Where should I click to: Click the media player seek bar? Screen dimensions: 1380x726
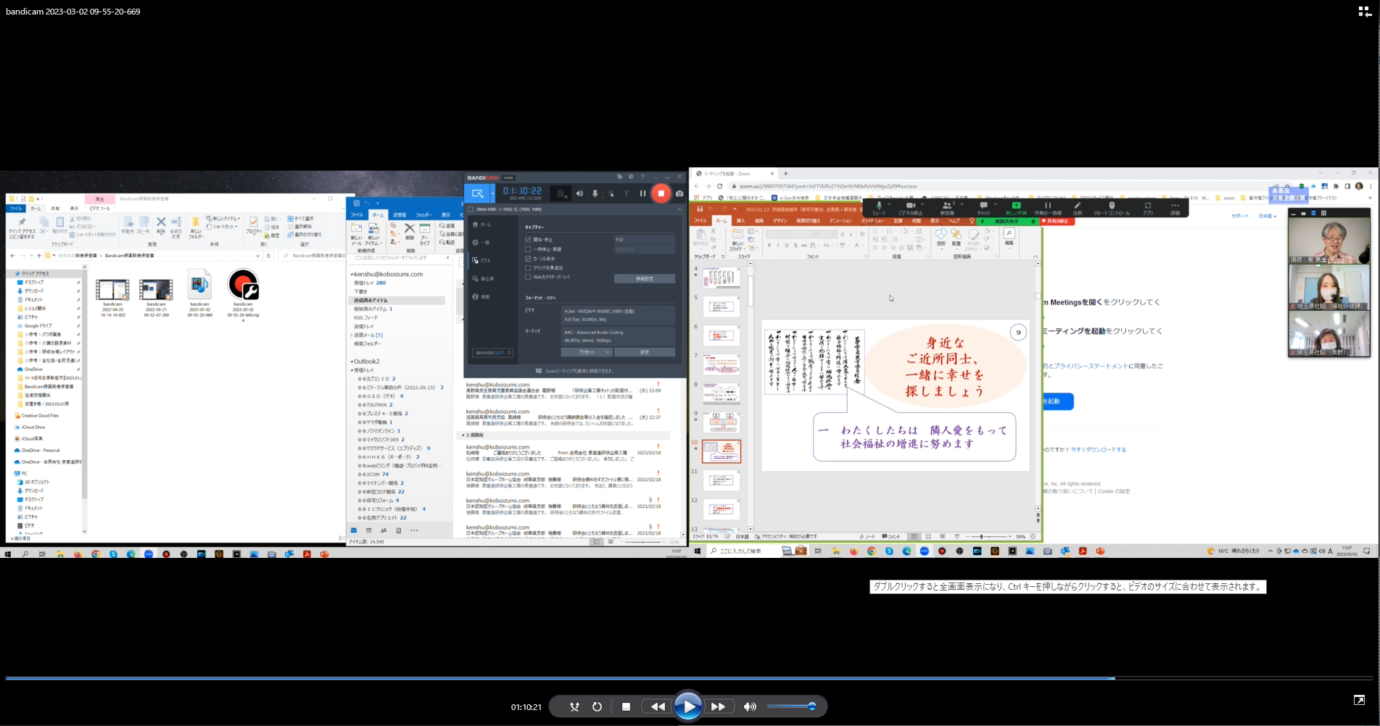687,678
